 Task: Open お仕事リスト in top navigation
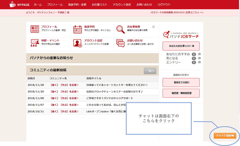(x=99, y=5)
